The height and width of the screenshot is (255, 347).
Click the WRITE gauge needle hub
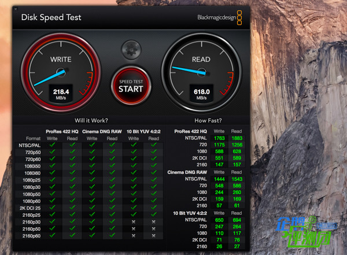pyautogui.click(x=61, y=72)
